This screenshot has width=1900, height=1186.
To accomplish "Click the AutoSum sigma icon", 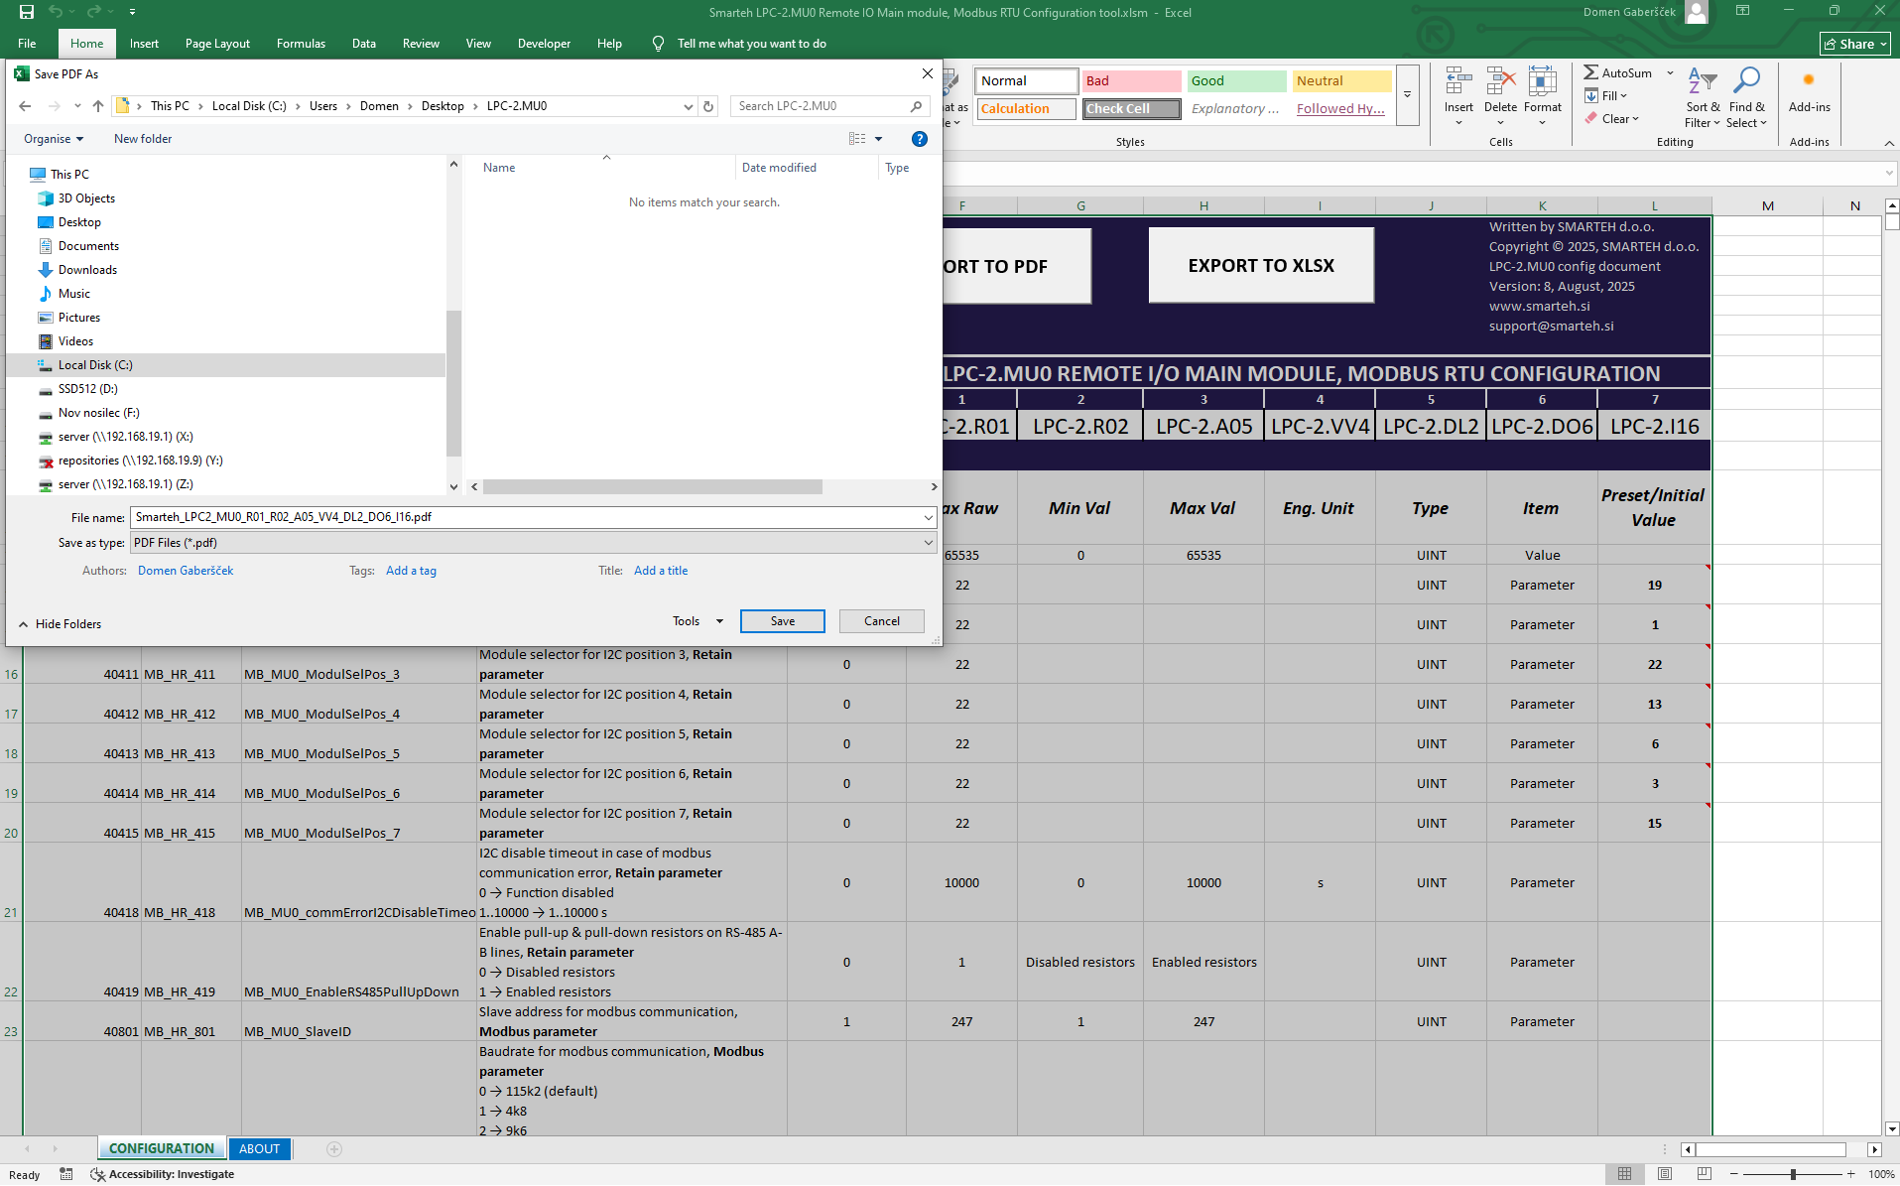I will click(x=1590, y=72).
